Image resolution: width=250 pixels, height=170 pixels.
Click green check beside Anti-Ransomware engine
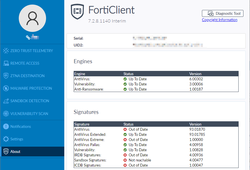click(x=125, y=89)
